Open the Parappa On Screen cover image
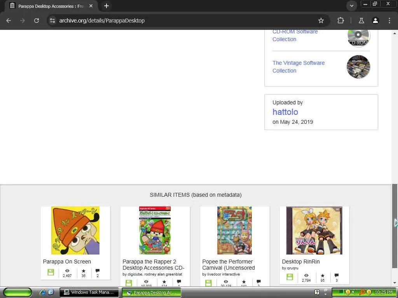Screen dimensions: 398x298 [75, 230]
